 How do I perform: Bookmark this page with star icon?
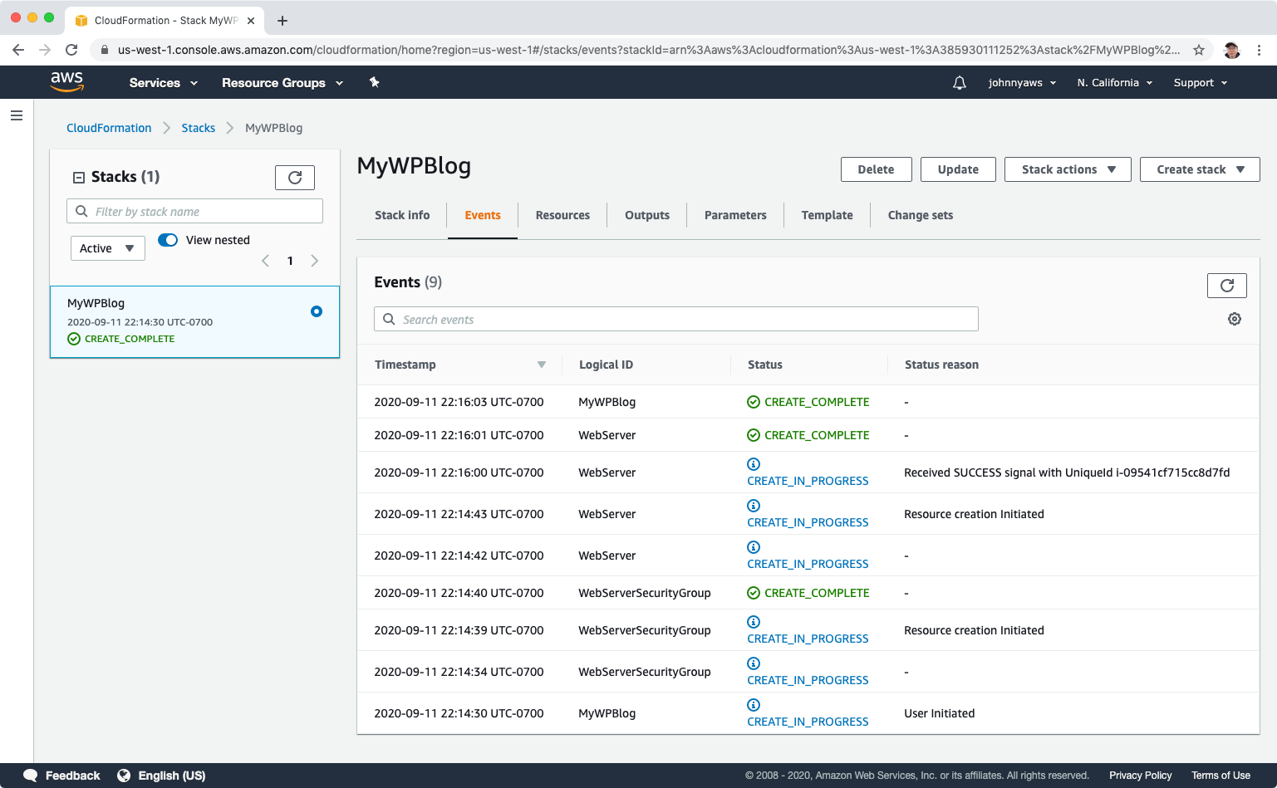[1199, 50]
